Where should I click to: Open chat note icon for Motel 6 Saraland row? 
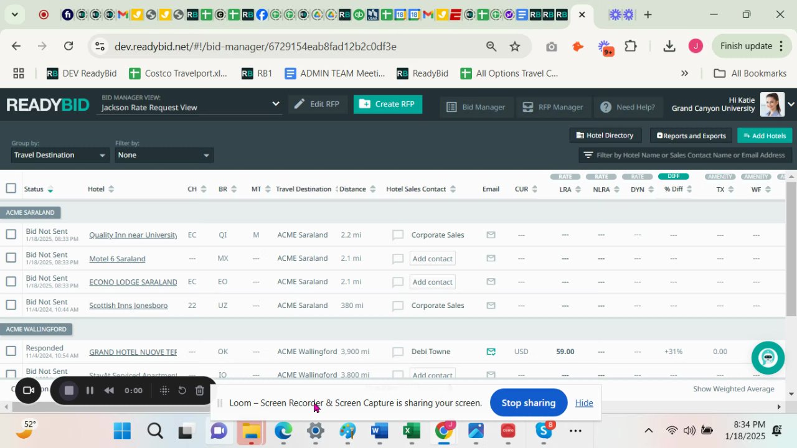[x=398, y=259]
